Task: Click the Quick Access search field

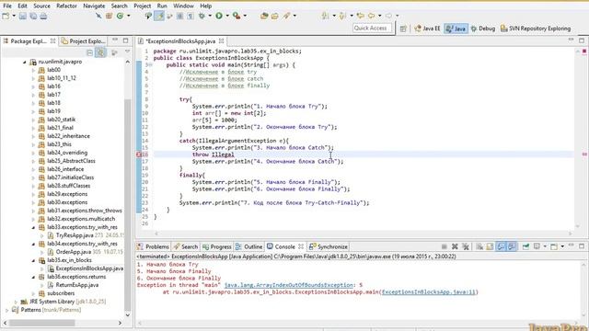Action: coord(372,29)
